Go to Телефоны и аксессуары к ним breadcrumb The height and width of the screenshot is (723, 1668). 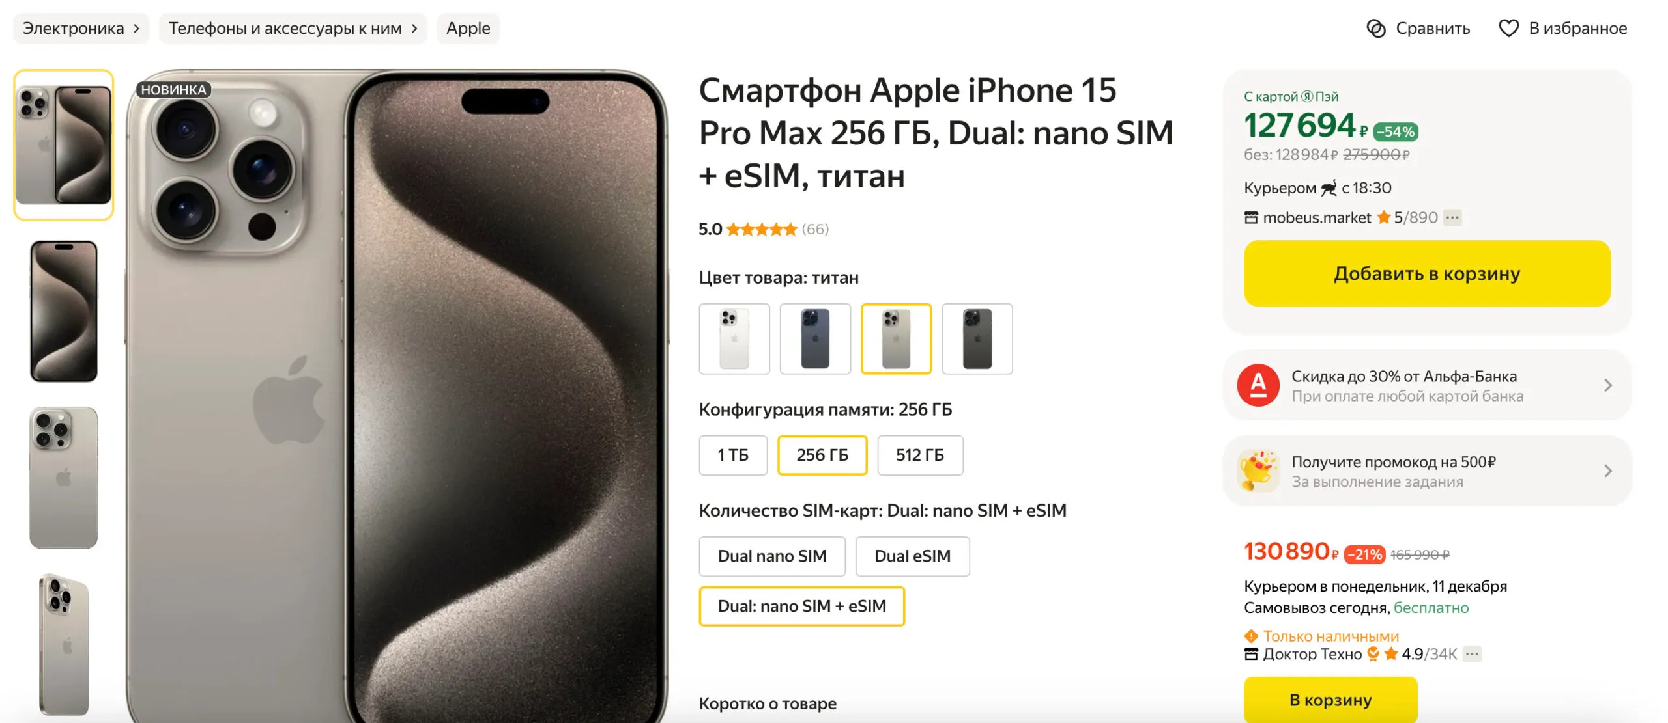point(293,29)
